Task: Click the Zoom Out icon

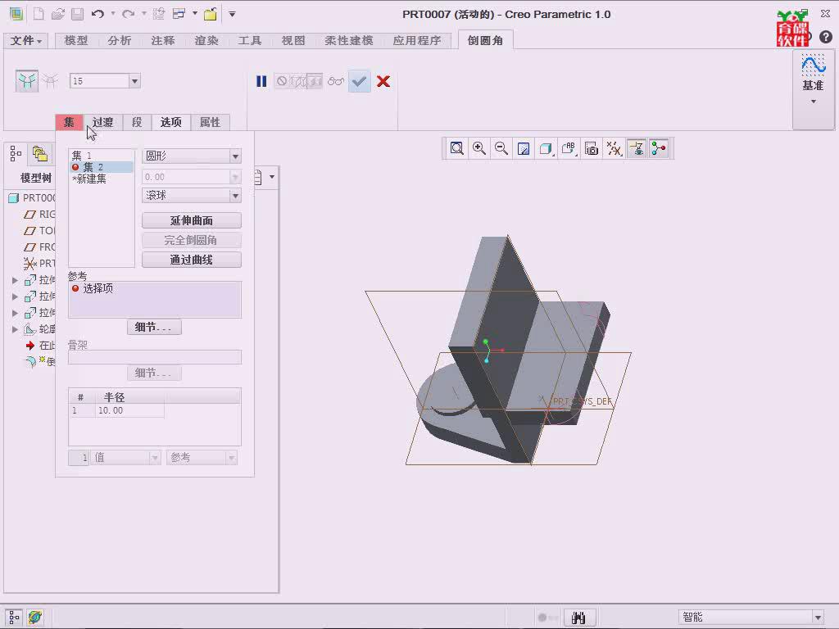Action: click(501, 149)
